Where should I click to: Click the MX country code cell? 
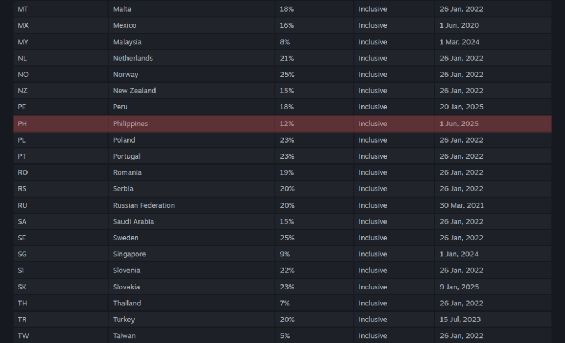pos(23,25)
